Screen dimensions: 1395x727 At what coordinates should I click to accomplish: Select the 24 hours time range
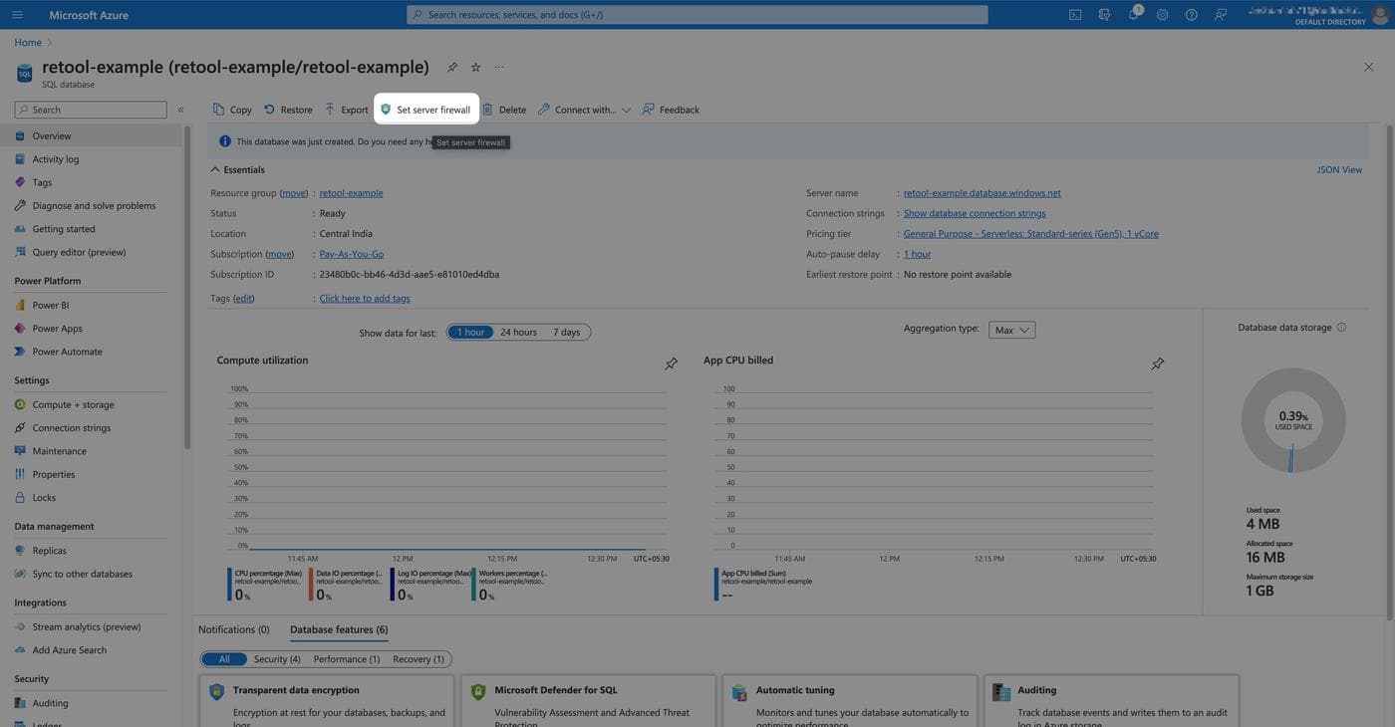coord(518,333)
